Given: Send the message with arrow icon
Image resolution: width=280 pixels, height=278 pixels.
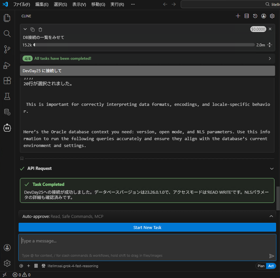Looking at the screenshot, I should (272, 256).
